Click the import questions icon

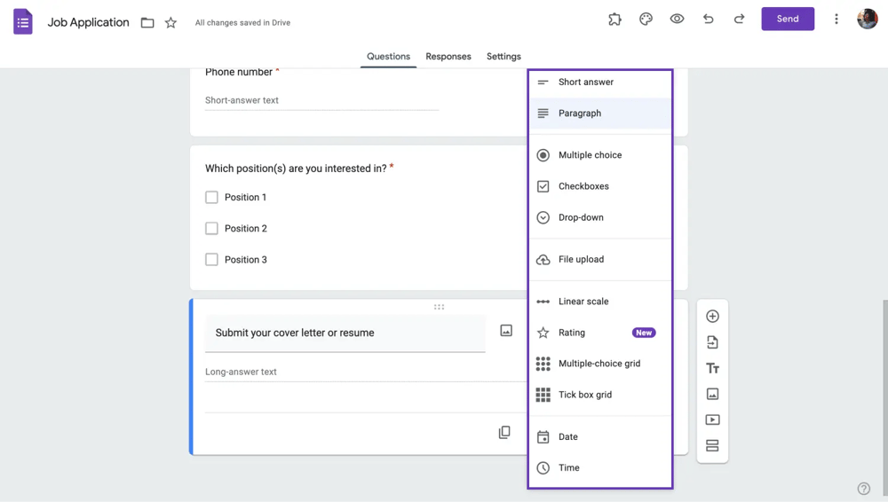(712, 342)
